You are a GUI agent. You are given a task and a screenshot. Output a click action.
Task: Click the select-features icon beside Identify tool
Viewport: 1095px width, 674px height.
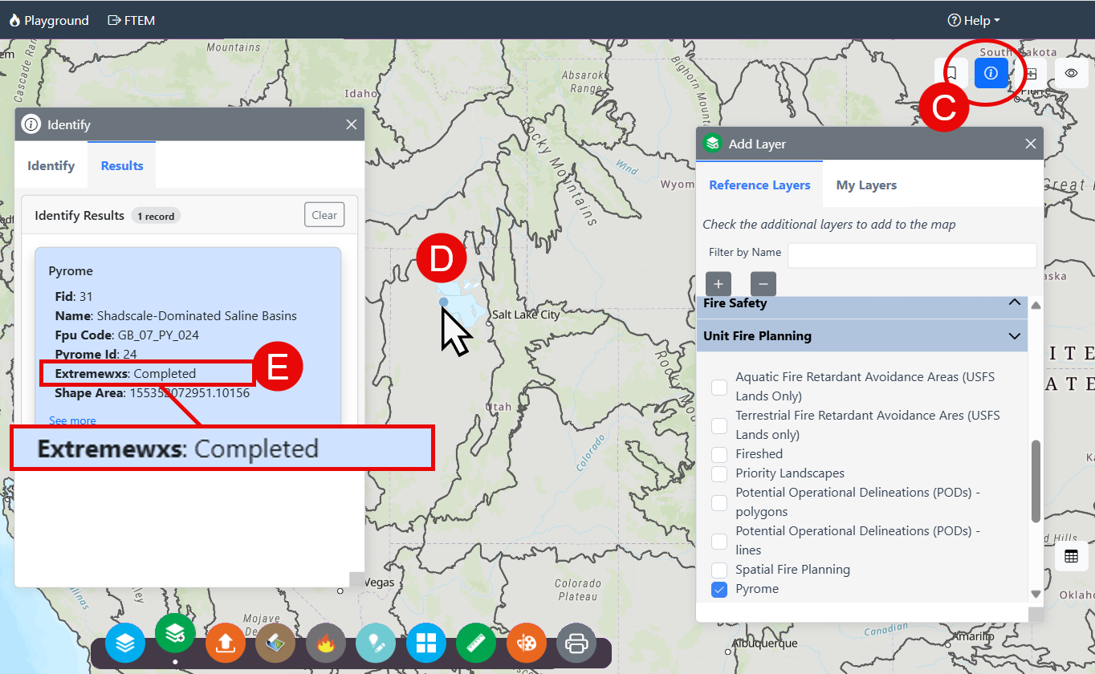1032,73
